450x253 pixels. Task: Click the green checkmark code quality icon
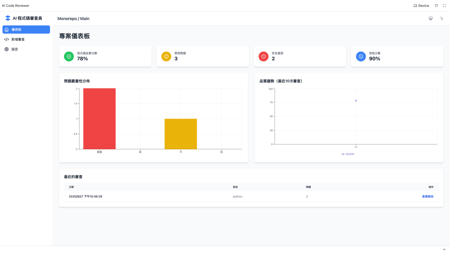[69, 57]
